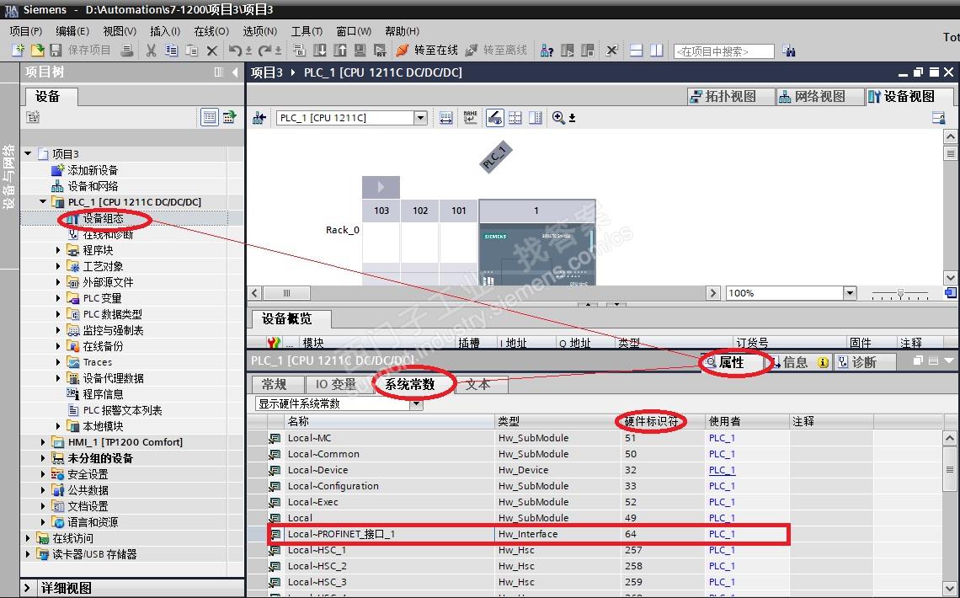Expand the PLC 变量 tree node
960x598 pixels.
coord(58,297)
